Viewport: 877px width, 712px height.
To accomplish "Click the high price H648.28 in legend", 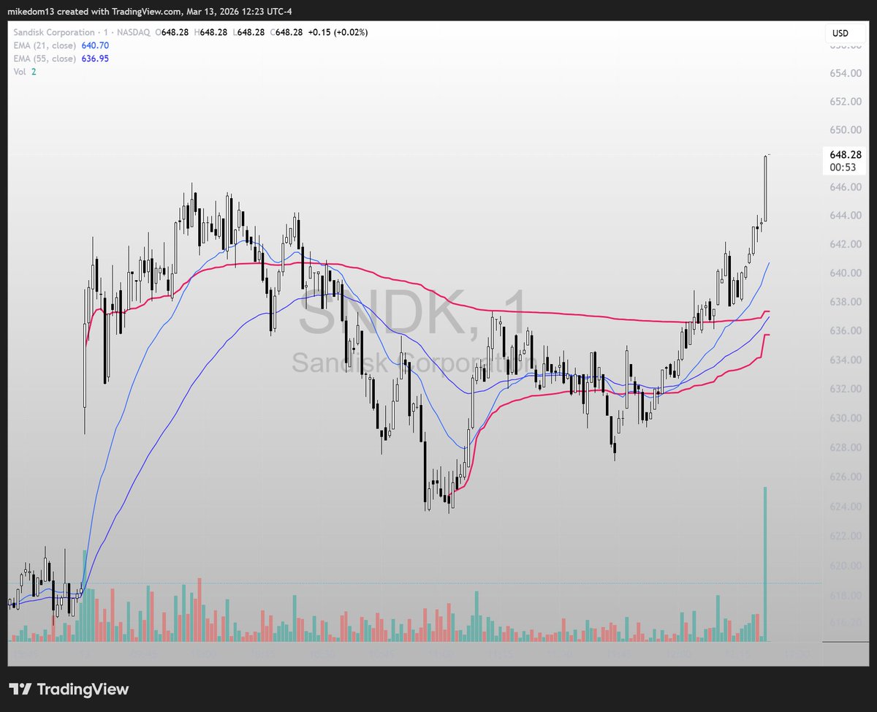I will [211, 32].
